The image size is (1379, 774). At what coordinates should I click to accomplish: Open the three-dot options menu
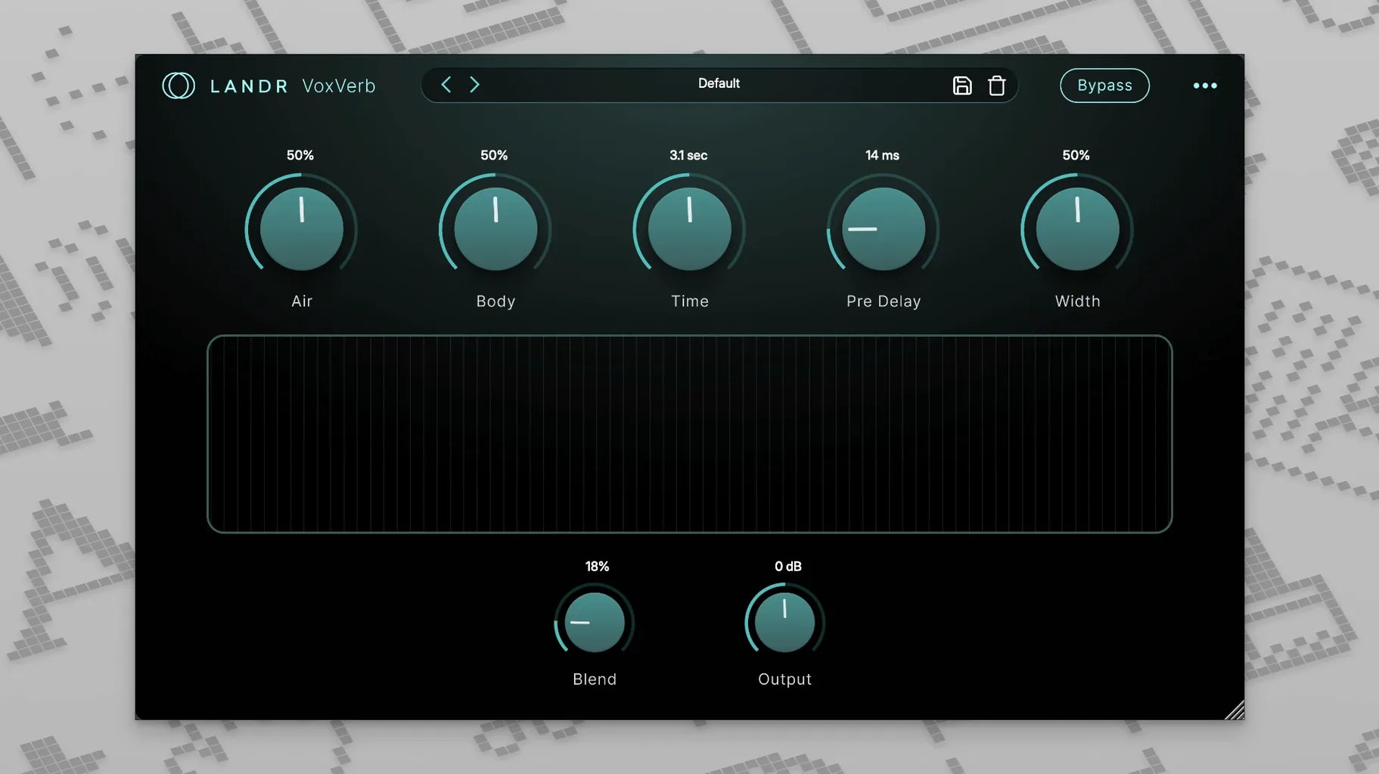pos(1205,85)
